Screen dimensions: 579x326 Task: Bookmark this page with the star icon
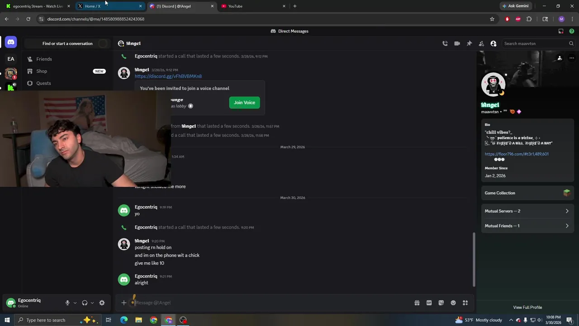(x=492, y=19)
